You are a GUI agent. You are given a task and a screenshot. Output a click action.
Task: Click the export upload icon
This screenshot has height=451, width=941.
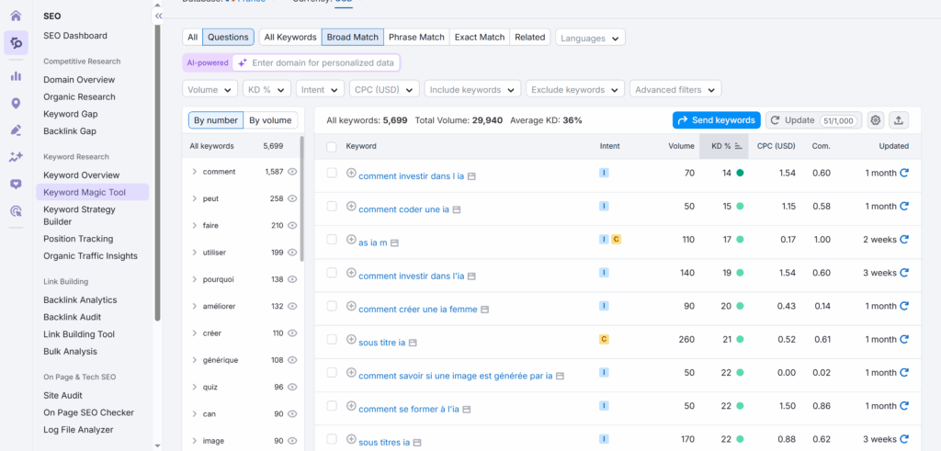tap(899, 120)
